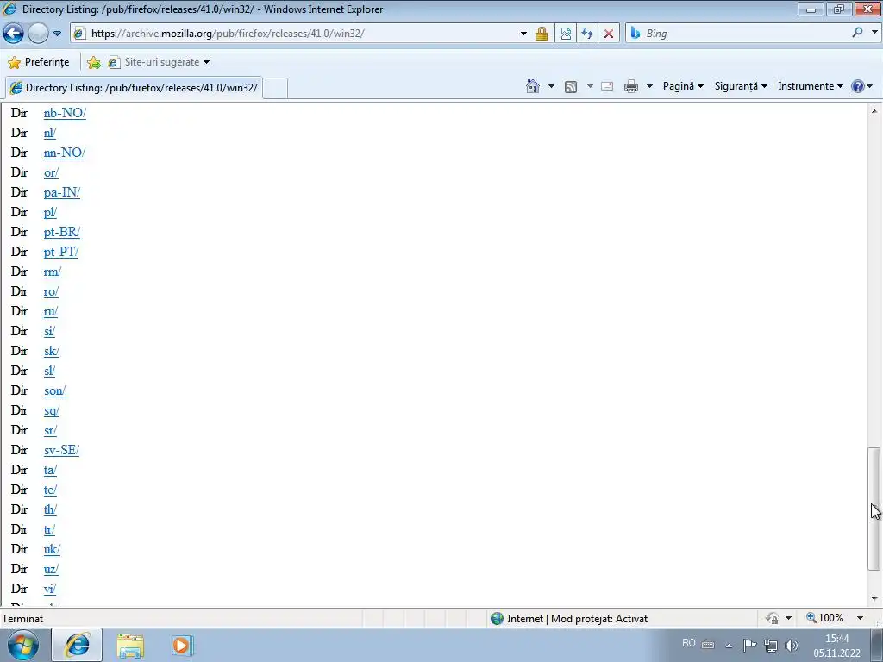883x662 pixels.
Task: Open the nl/ directory link
Action: (x=49, y=133)
